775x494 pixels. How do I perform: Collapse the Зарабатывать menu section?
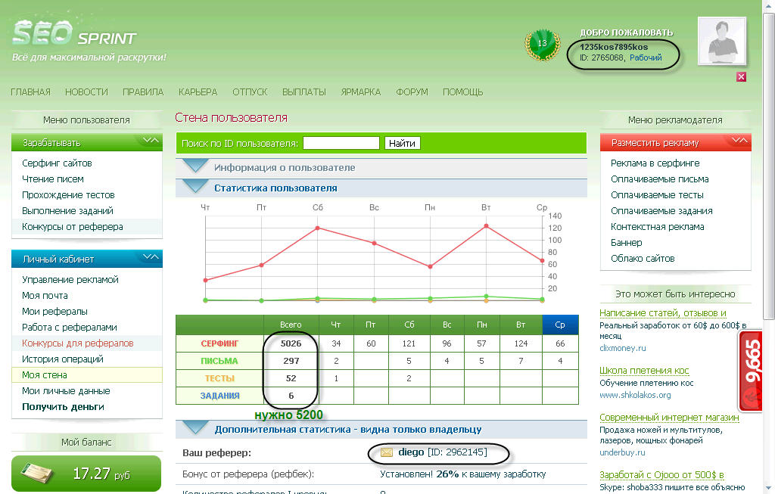(x=151, y=141)
